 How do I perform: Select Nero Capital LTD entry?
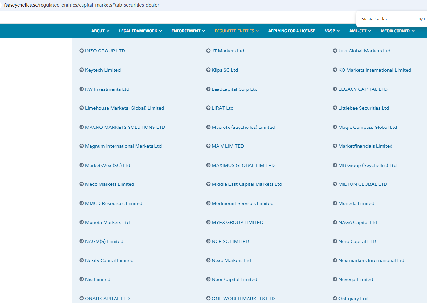(x=357, y=241)
